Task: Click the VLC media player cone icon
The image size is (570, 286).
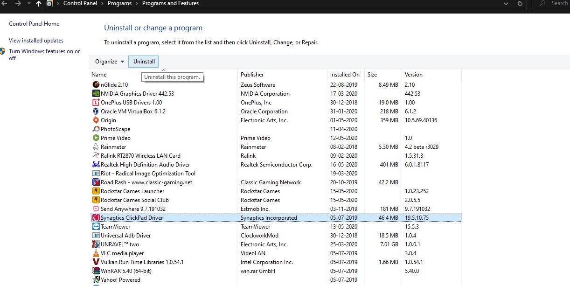Action: pyautogui.click(x=96, y=253)
